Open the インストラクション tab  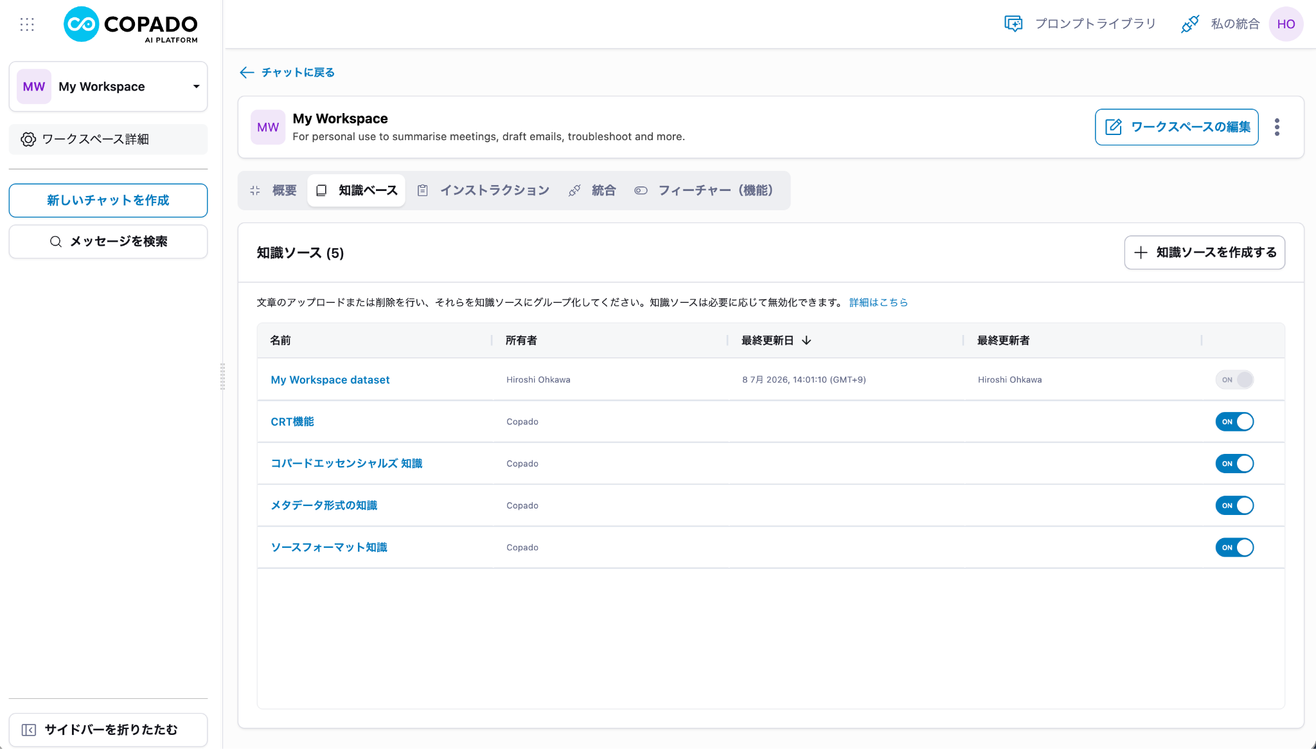[483, 190]
